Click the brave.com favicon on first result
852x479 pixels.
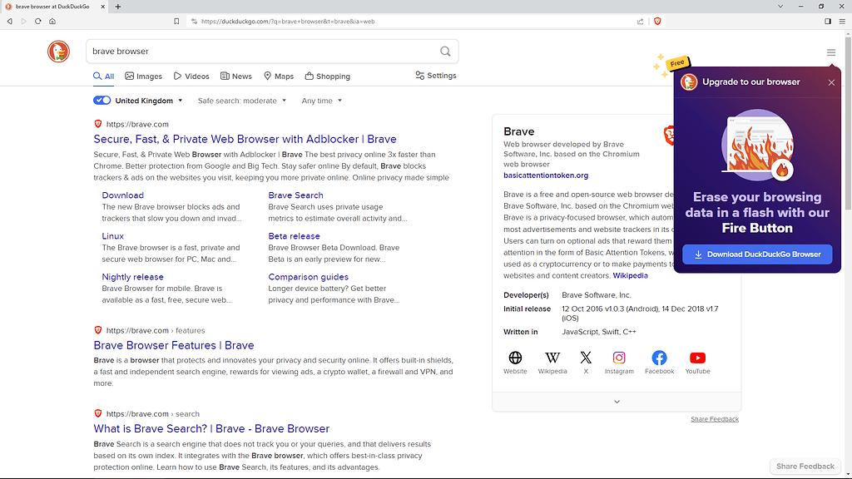coord(98,124)
